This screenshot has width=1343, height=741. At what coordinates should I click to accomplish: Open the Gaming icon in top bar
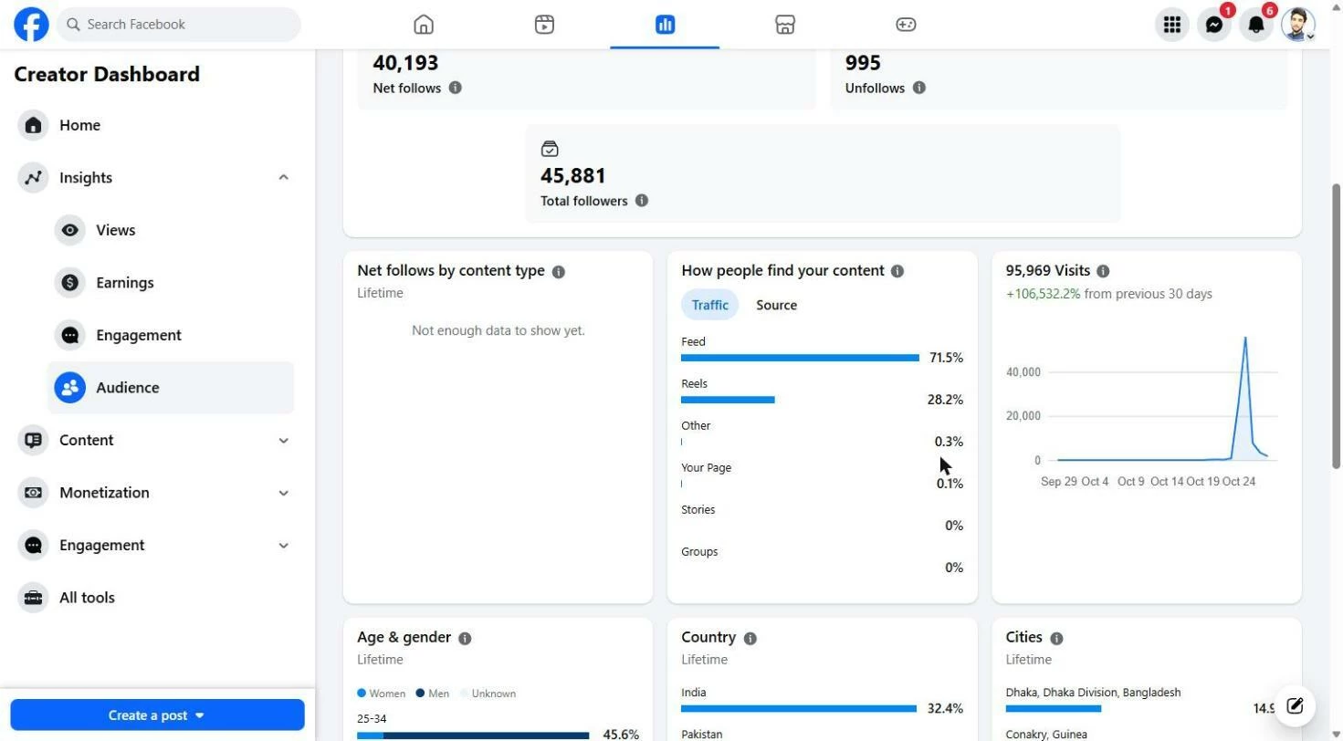(905, 25)
